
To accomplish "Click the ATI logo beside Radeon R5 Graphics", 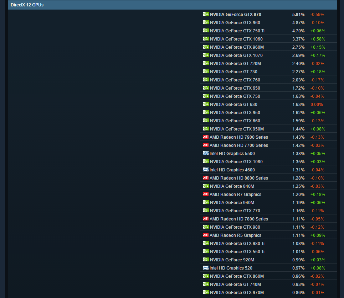I will [x=206, y=235].
